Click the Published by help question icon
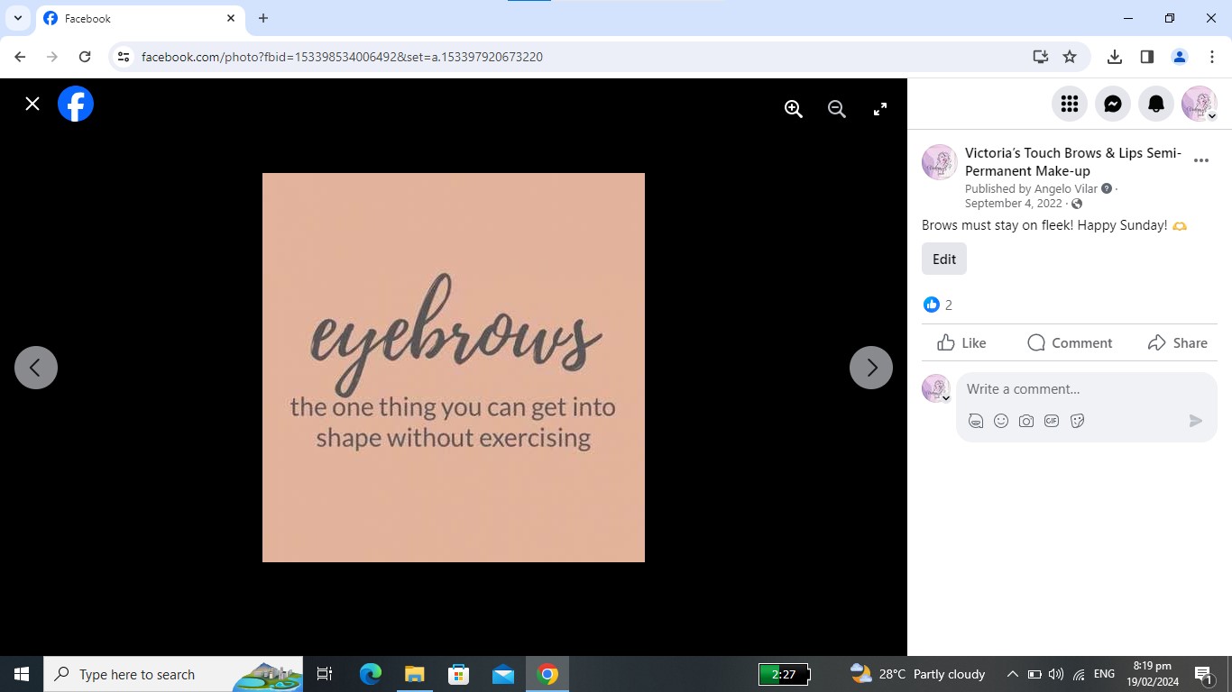This screenshot has width=1232, height=692. pyautogui.click(x=1107, y=188)
